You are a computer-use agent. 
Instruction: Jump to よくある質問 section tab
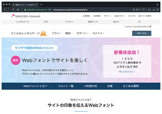pyautogui.click(x=131, y=86)
